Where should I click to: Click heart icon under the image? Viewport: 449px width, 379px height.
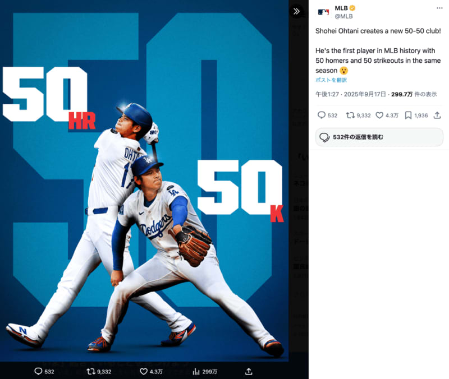pos(144,371)
